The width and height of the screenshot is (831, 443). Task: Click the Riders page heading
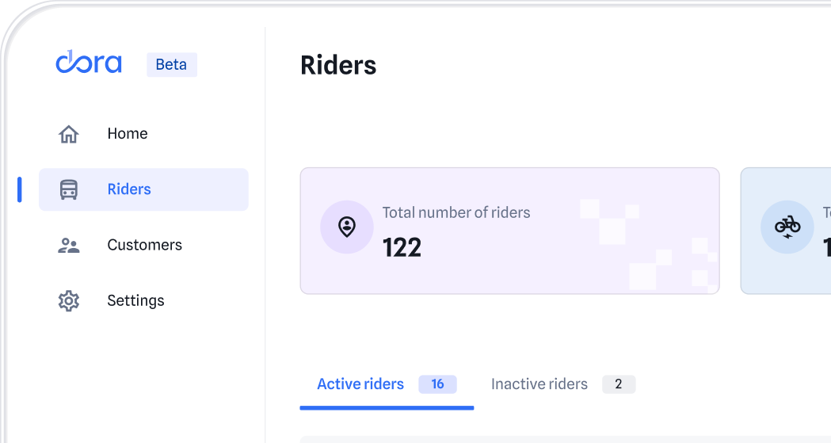click(x=338, y=65)
